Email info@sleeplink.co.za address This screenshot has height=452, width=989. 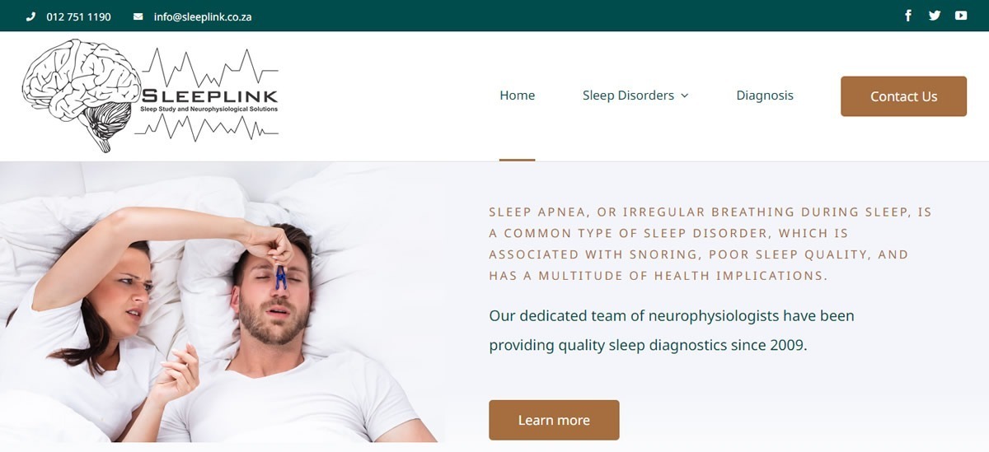click(203, 16)
